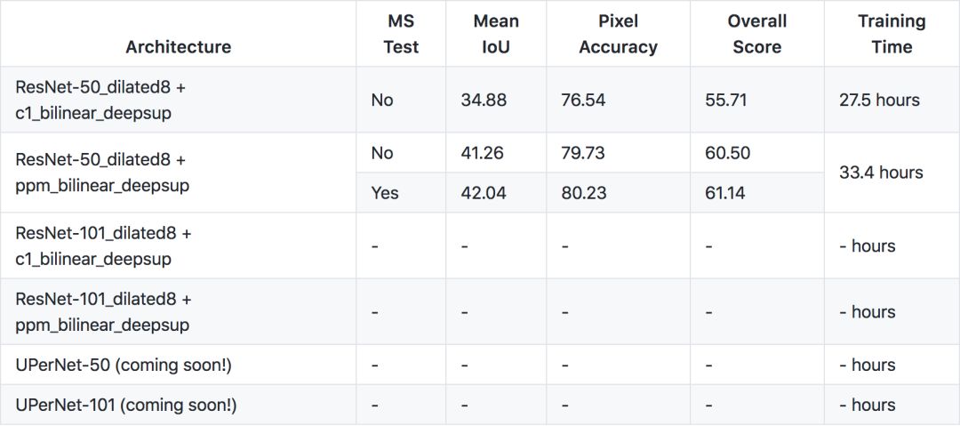Click the MS Test column header
Image resolution: width=960 pixels, height=426 pixels.
[x=401, y=34]
